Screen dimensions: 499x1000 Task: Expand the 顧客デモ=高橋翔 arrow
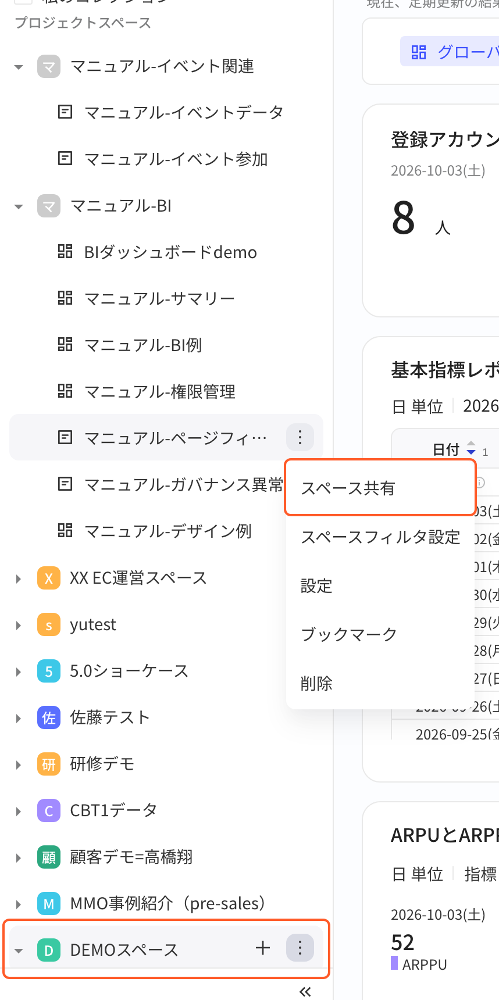click(19, 858)
